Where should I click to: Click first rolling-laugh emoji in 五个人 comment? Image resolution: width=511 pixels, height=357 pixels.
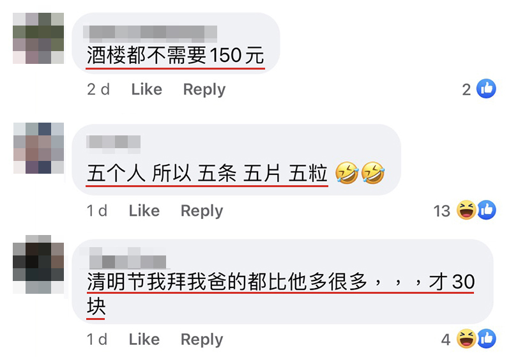tap(347, 173)
